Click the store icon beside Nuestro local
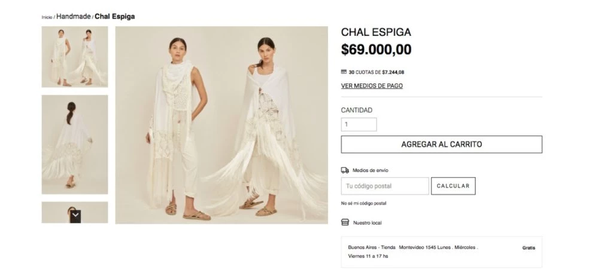 [x=345, y=222]
